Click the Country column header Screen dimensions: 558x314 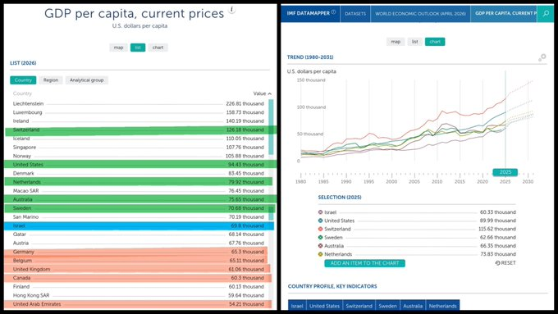tap(22, 93)
